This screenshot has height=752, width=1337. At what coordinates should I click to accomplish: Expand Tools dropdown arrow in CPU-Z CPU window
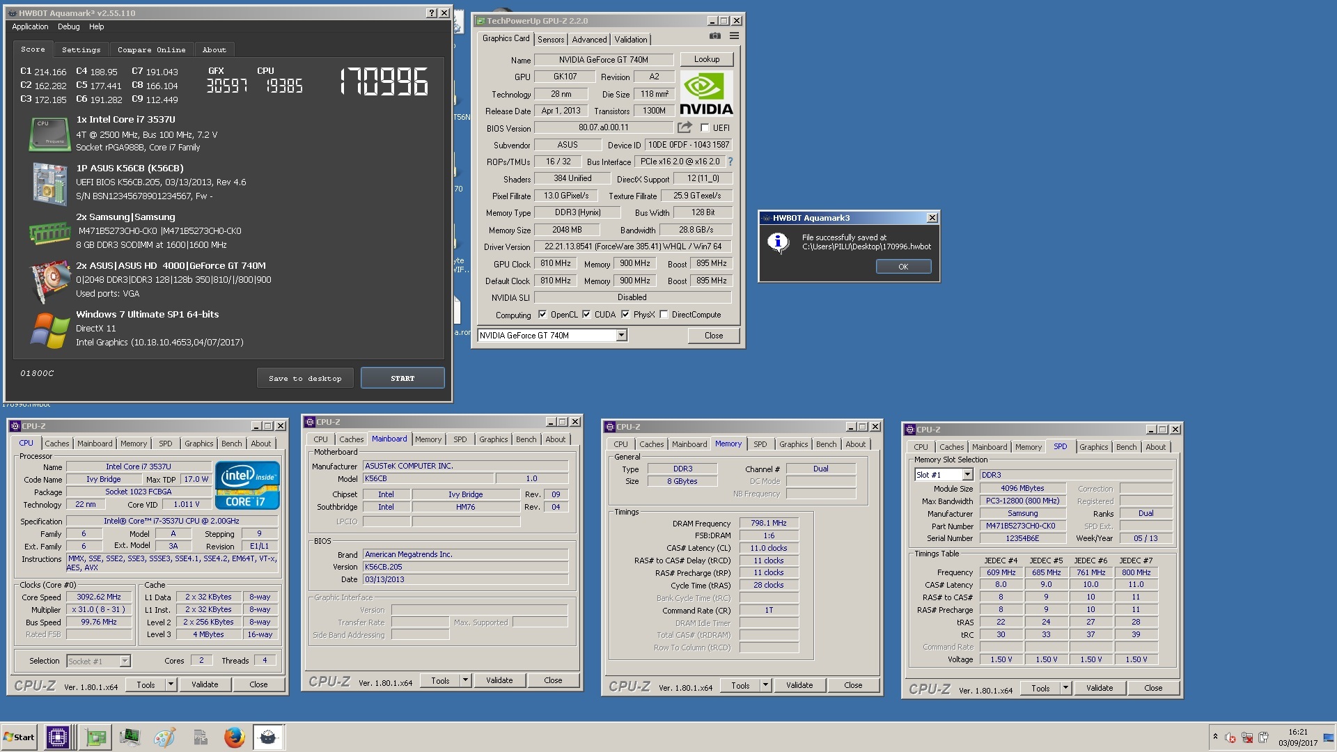pyautogui.click(x=170, y=684)
